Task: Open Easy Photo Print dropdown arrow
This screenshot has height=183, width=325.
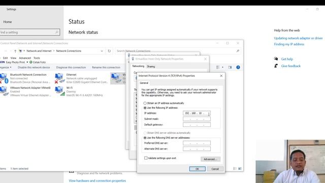Action: (x=27, y=62)
